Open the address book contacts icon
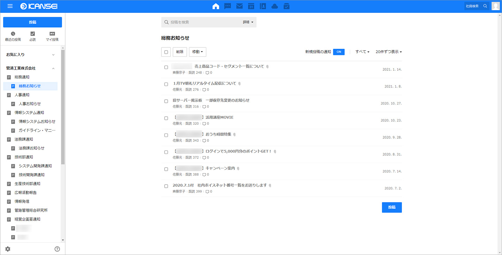This screenshot has width=502, height=255. click(263, 6)
